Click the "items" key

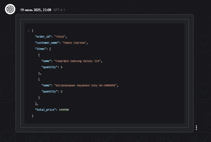pyautogui.click(x=41, y=49)
